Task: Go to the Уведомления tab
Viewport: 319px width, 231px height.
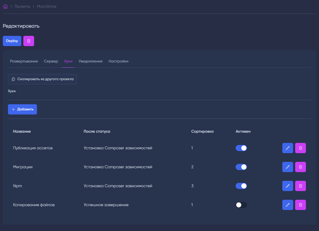Action: [x=90, y=61]
